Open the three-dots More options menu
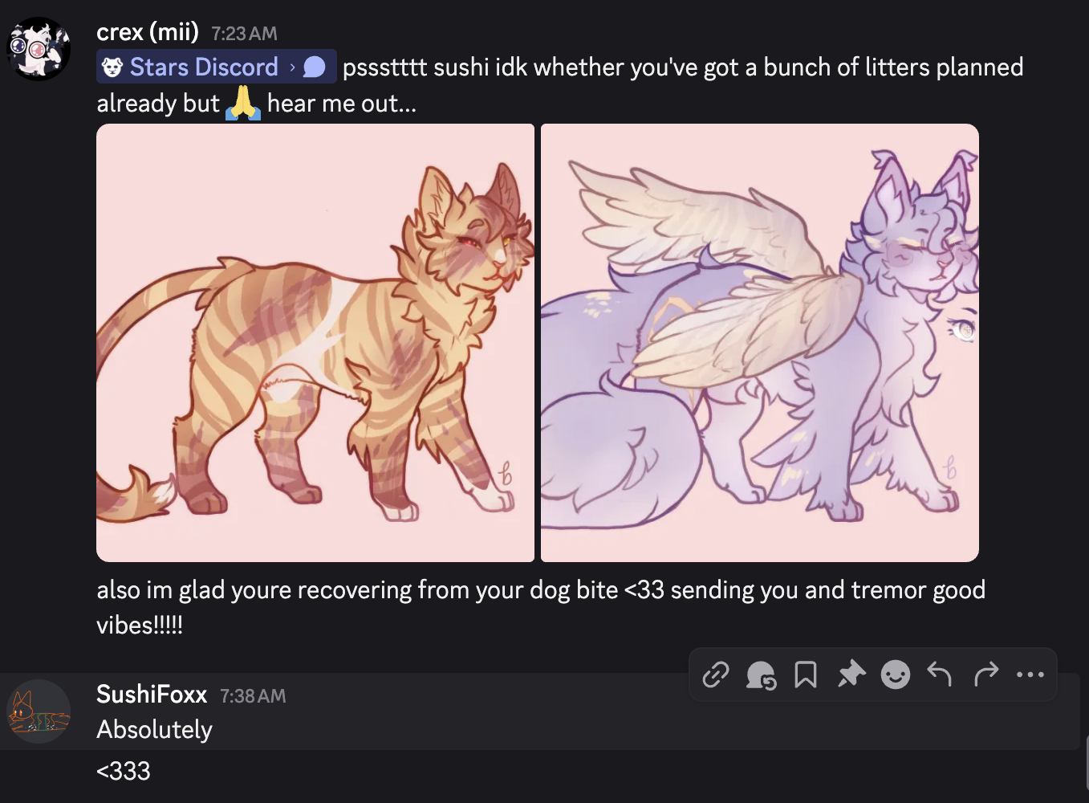The width and height of the screenshot is (1089, 803). (x=1030, y=675)
